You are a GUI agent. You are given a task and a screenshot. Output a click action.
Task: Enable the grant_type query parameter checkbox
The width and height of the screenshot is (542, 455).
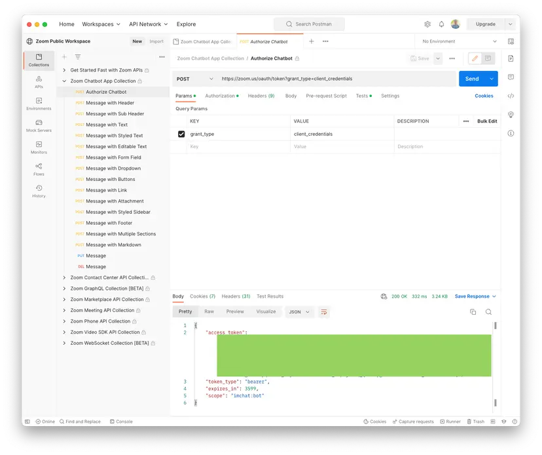[x=181, y=134]
